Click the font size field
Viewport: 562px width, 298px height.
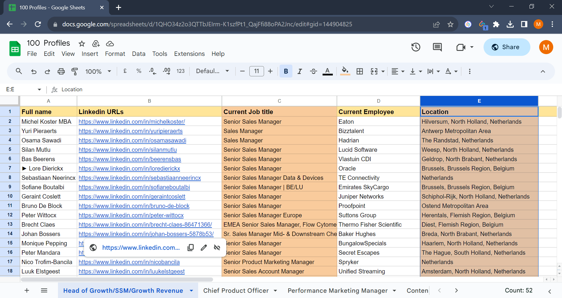[x=256, y=71]
